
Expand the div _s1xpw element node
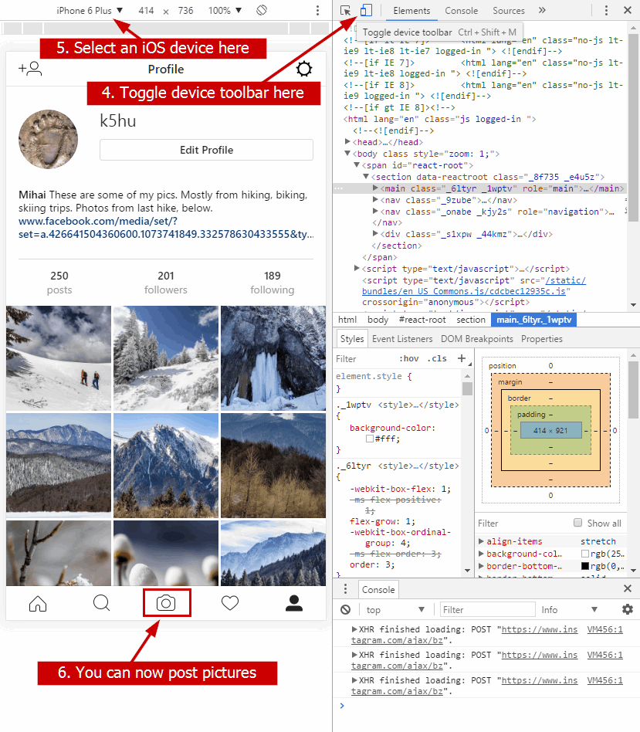pyautogui.click(x=375, y=233)
